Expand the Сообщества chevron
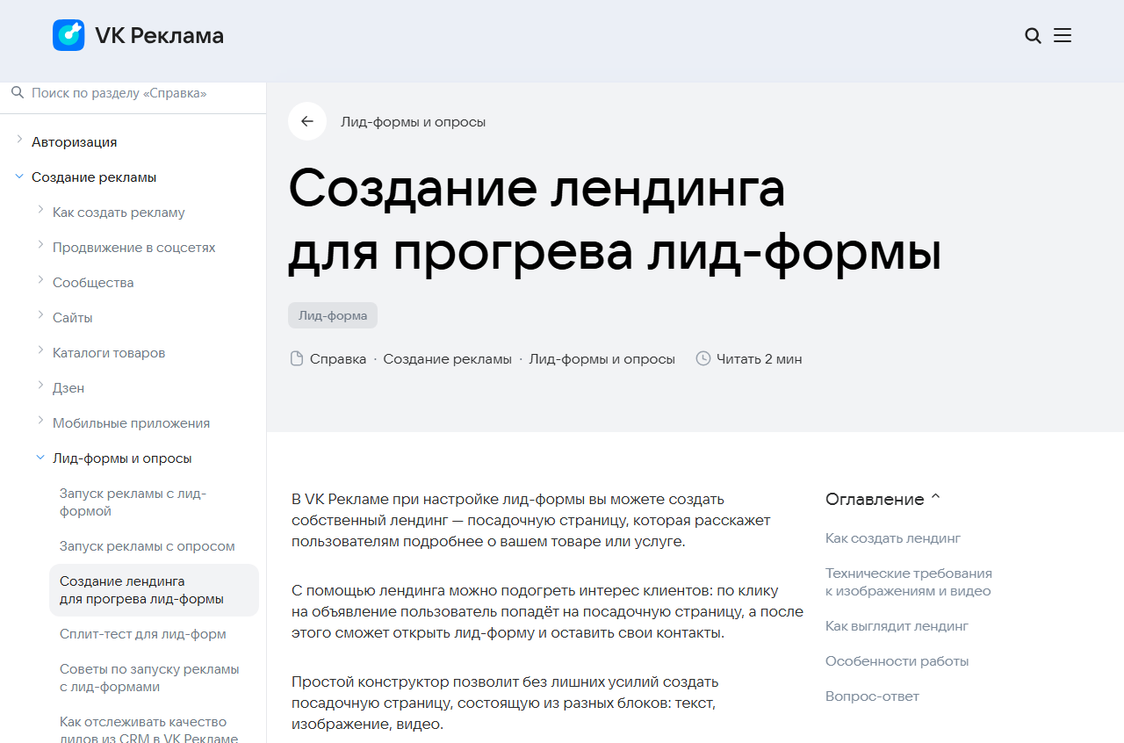Image resolution: width=1124 pixels, height=743 pixels. pyautogui.click(x=40, y=279)
